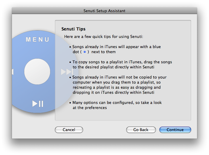The width and height of the screenshot is (209, 155).
Task: Click the 'Here are a few quick tips' line
Action: pos(104,36)
